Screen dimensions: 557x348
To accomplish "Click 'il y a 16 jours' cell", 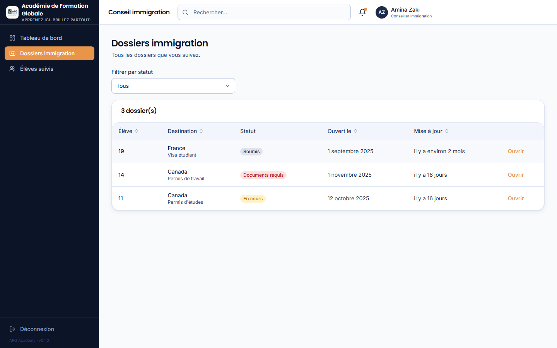I will [x=431, y=198].
